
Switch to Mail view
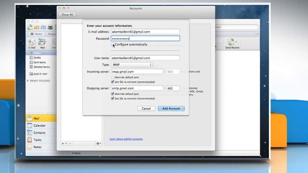[41, 118]
